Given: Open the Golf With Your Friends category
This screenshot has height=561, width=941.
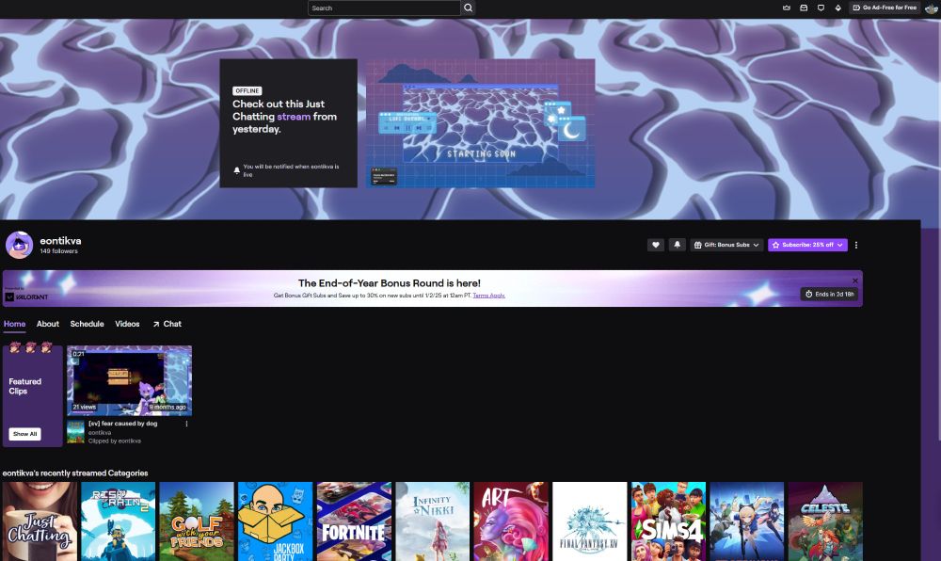Looking at the screenshot, I should click(x=197, y=521).
